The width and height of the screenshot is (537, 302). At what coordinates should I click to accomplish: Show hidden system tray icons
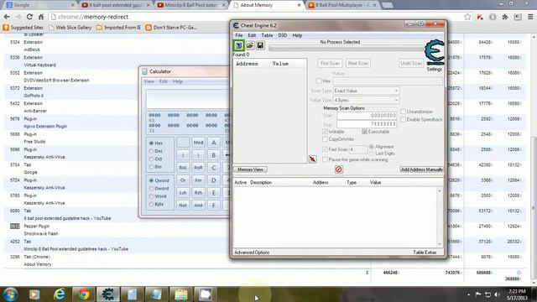point(468,294)
